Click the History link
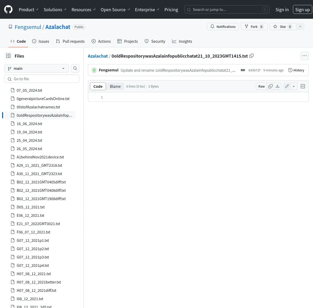 [x=296, y=70]
